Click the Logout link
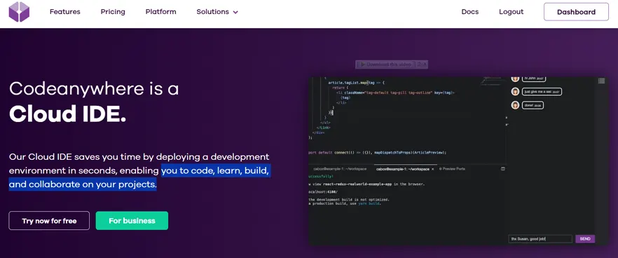This screenshot has width=618, height=258. pyautogui.click(x=511, y=12)
